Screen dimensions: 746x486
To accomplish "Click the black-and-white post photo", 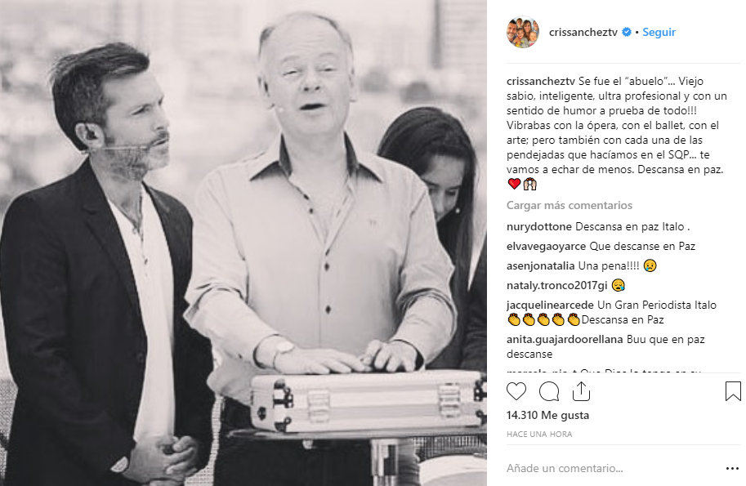I will click(x=243, y=243).
